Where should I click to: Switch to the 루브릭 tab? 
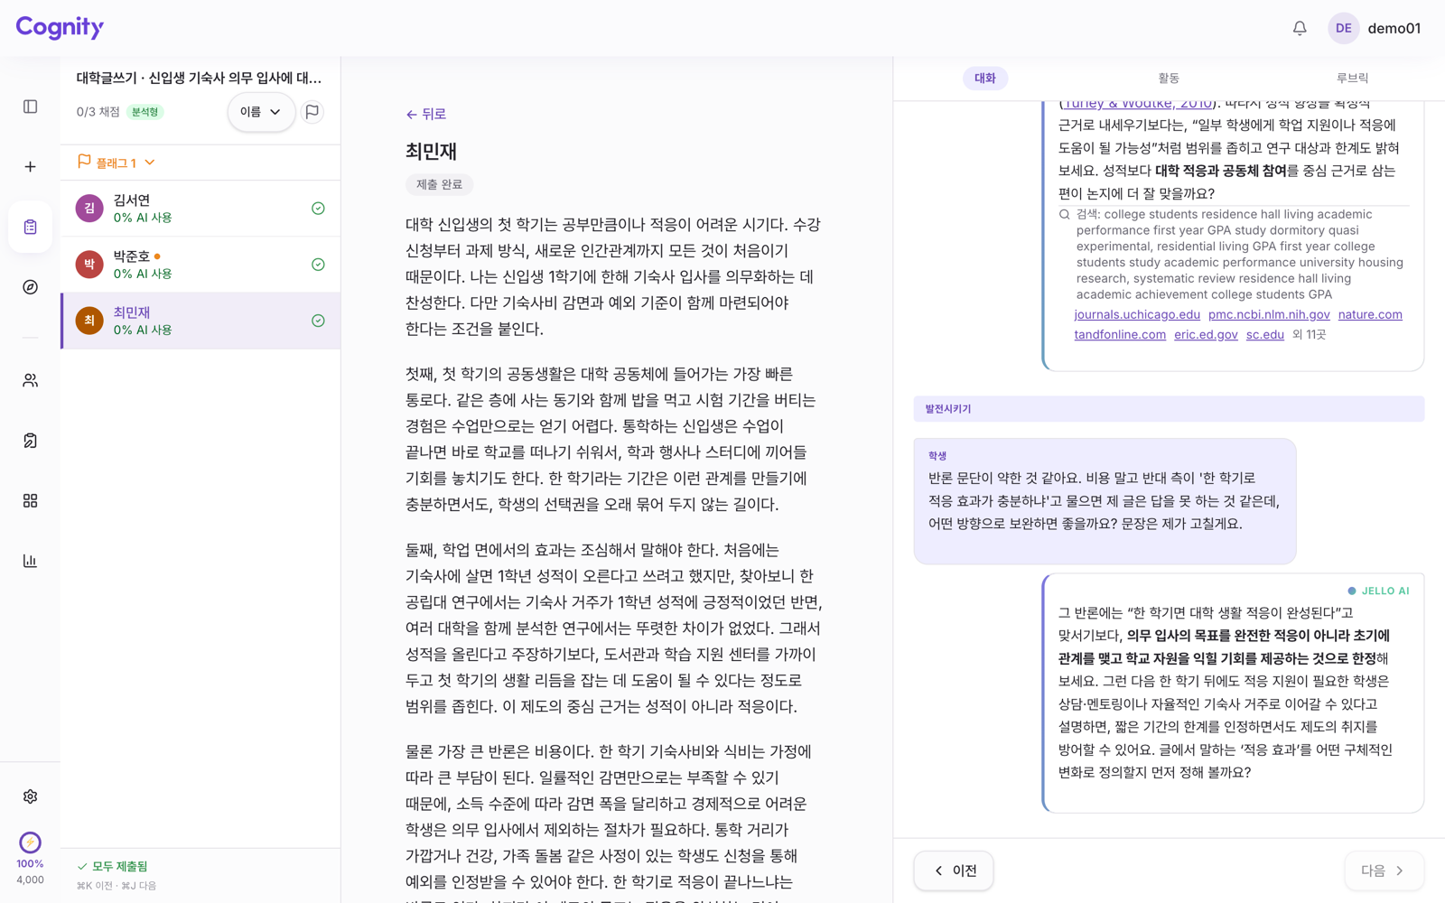1352,79
